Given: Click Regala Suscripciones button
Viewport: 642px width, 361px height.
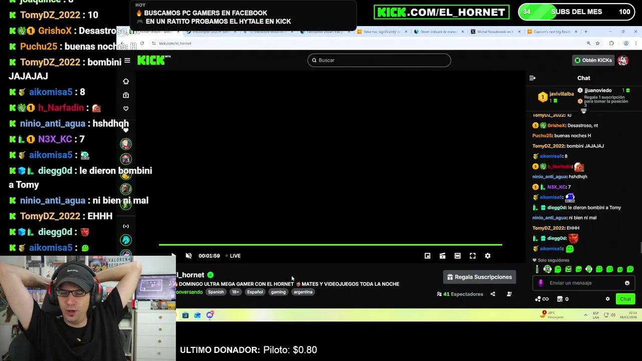Looking at the screenshot, I should point(479,277).
